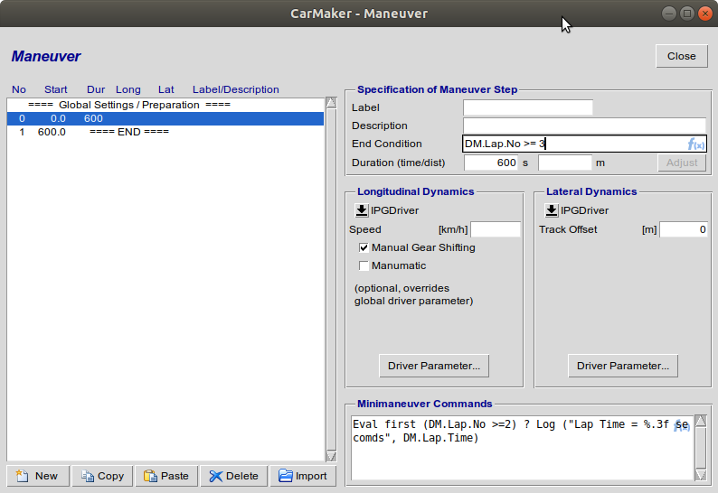718x493 pixels.
Task: Select maneuver step 0 with duration 600
Action: coord(165,119)
